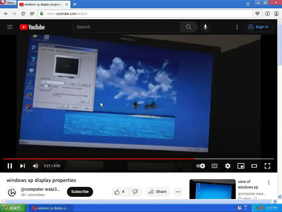Open view of windows xp thumbnail
This screenshot has height=212, width=282.
pos(212,189)
